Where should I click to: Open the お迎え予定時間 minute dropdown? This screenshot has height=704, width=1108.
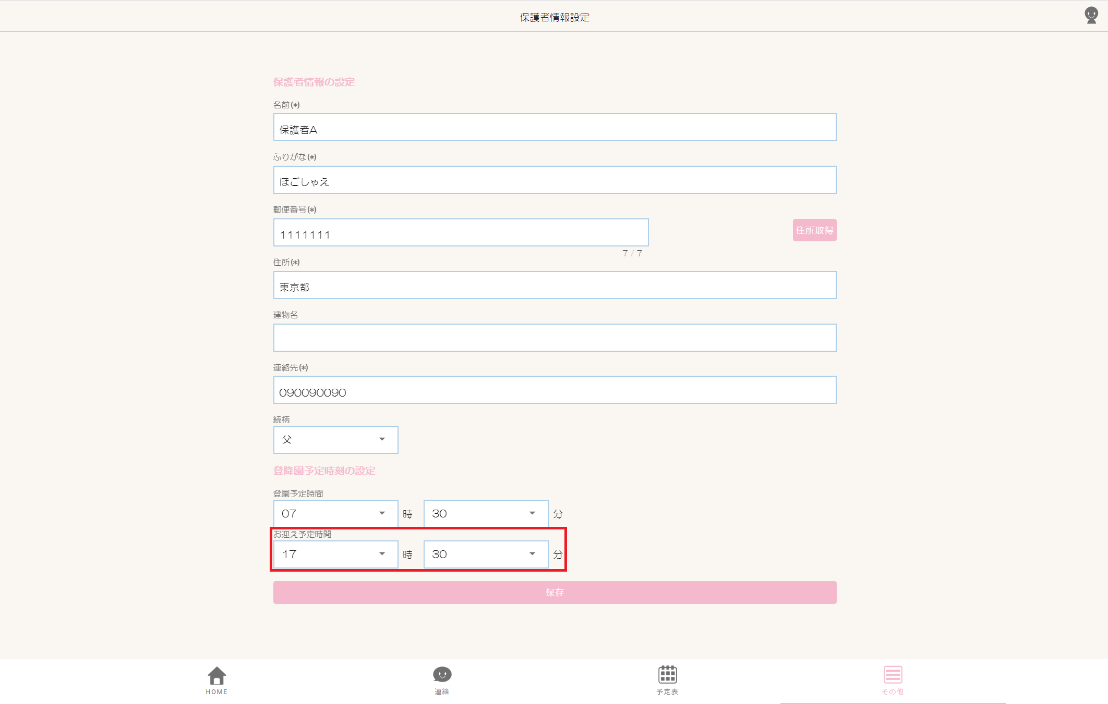(x=486, y=554)
